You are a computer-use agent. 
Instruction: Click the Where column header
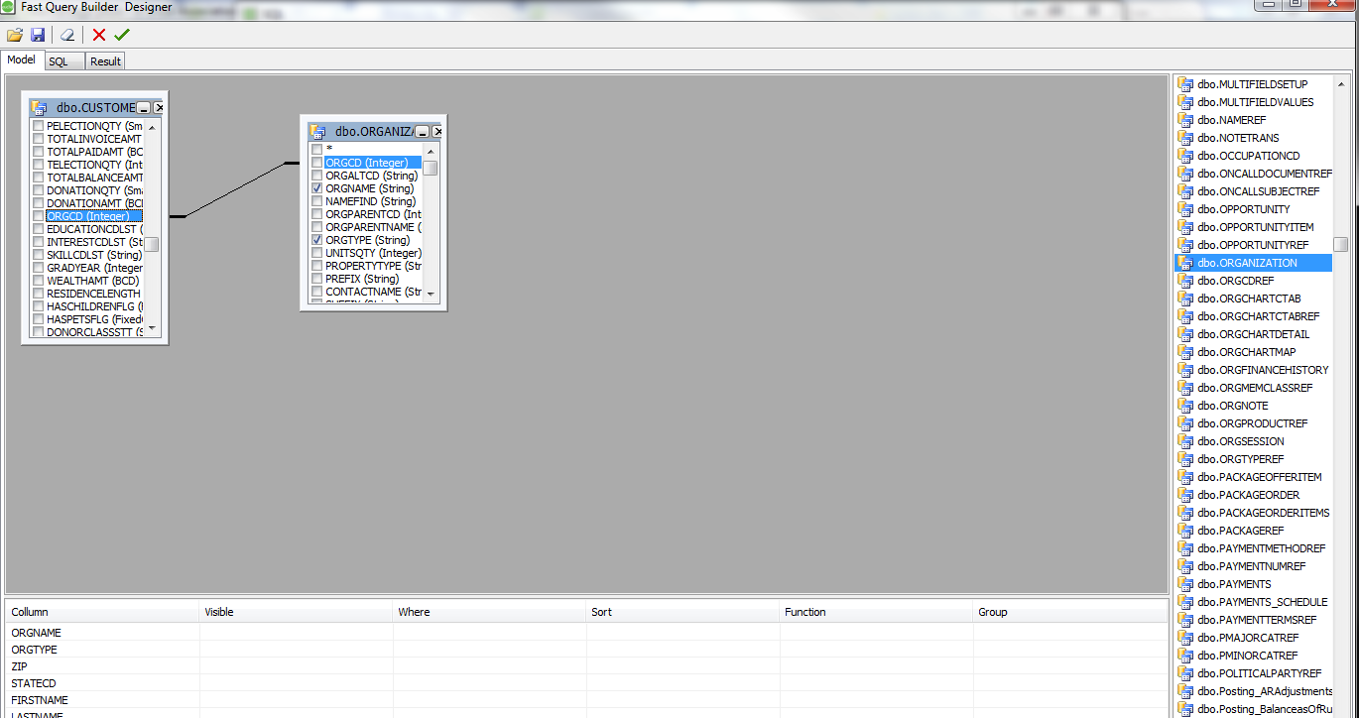(x=489, y=612)
